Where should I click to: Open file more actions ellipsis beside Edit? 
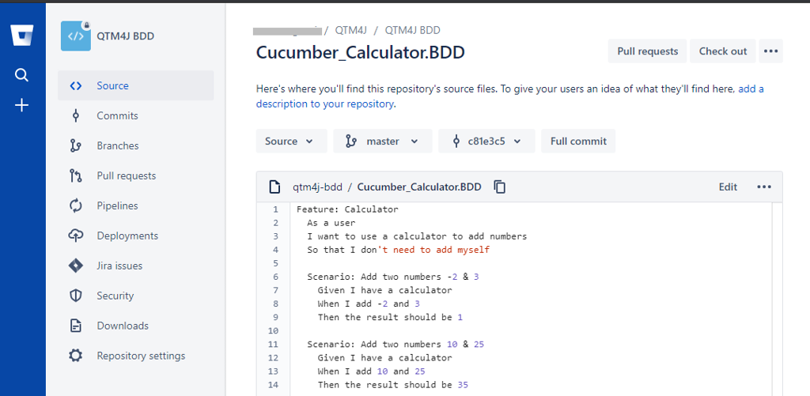pos(764,187)
